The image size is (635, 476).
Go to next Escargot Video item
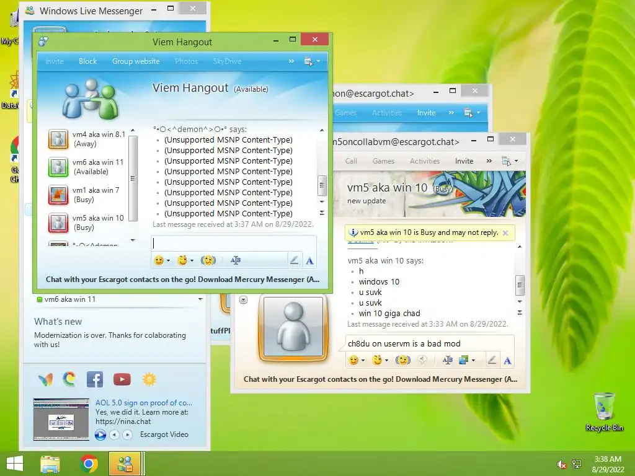coord(127,434)
